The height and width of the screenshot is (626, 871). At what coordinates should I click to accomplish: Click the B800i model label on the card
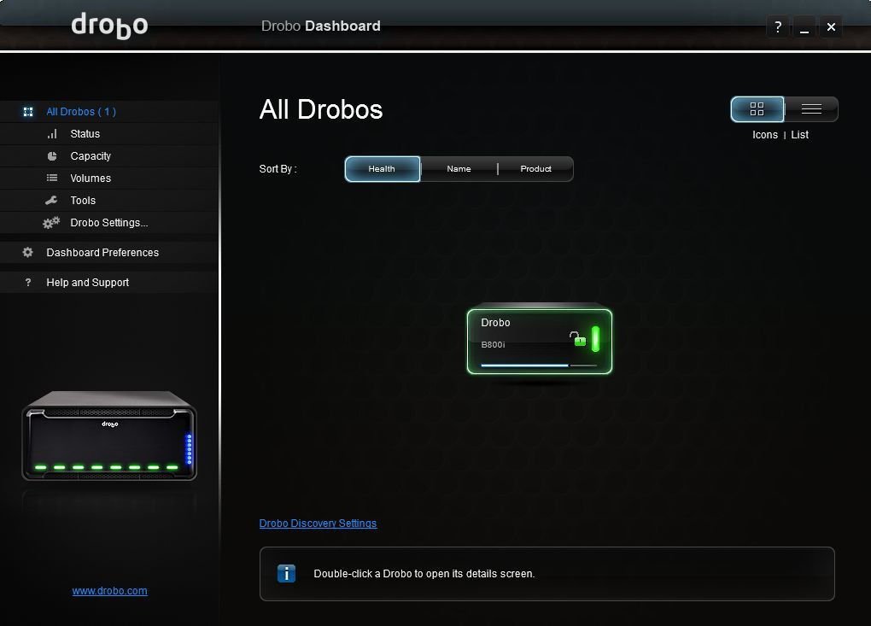pos(493,344)
